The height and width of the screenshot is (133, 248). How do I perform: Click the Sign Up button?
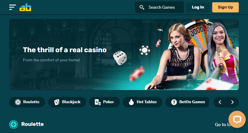225,7
